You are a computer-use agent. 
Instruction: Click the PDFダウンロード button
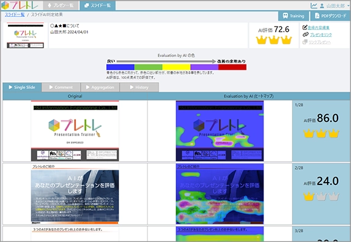click(330, 16)
